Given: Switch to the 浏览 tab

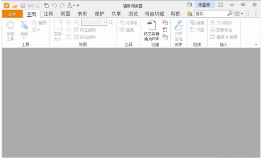Looking at the screenshot, I should pyautogui.click(x=133, y=14).
